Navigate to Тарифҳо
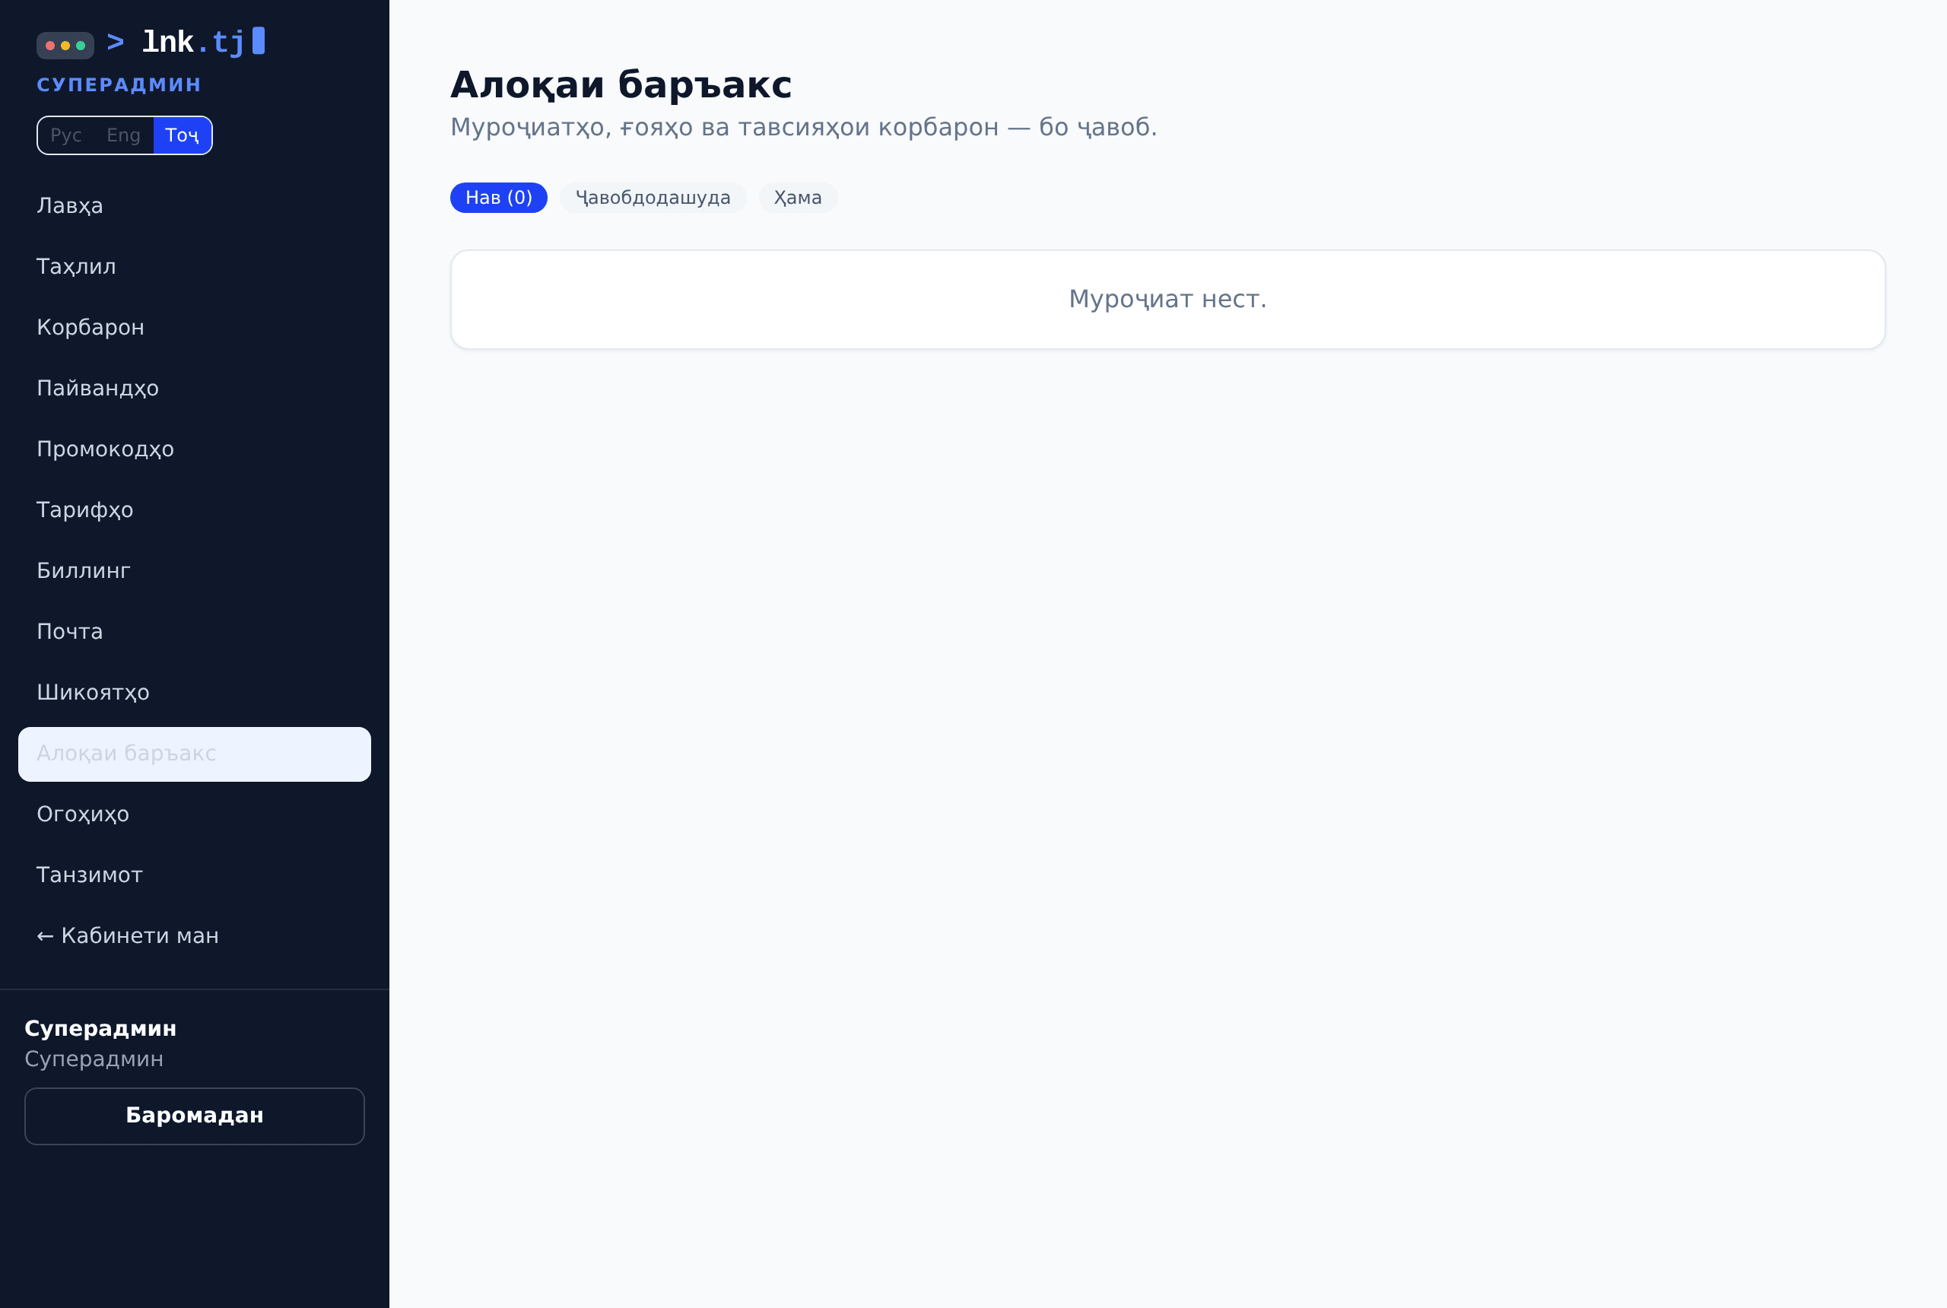Screen dimensions: 1947x1308 pyautogui.click(x=195, y=510)
